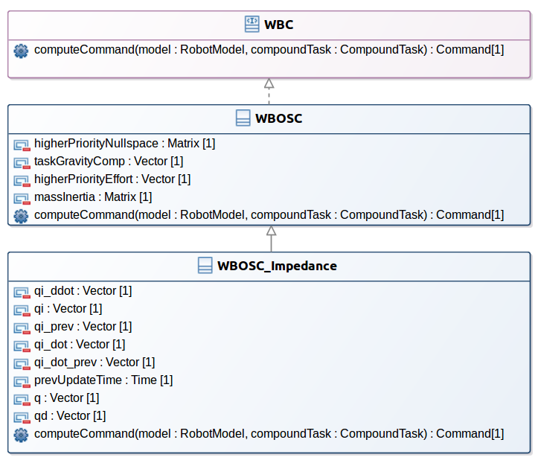This screenshot has height=463, width=541.
Task: Click the gear icon in WBOSC_Impedance class
Action: point(21,434)
